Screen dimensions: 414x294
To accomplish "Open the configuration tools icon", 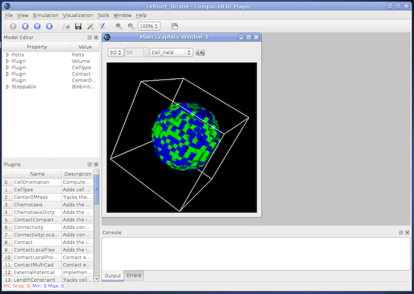I will pyautogui.click(x=90, y=27).
